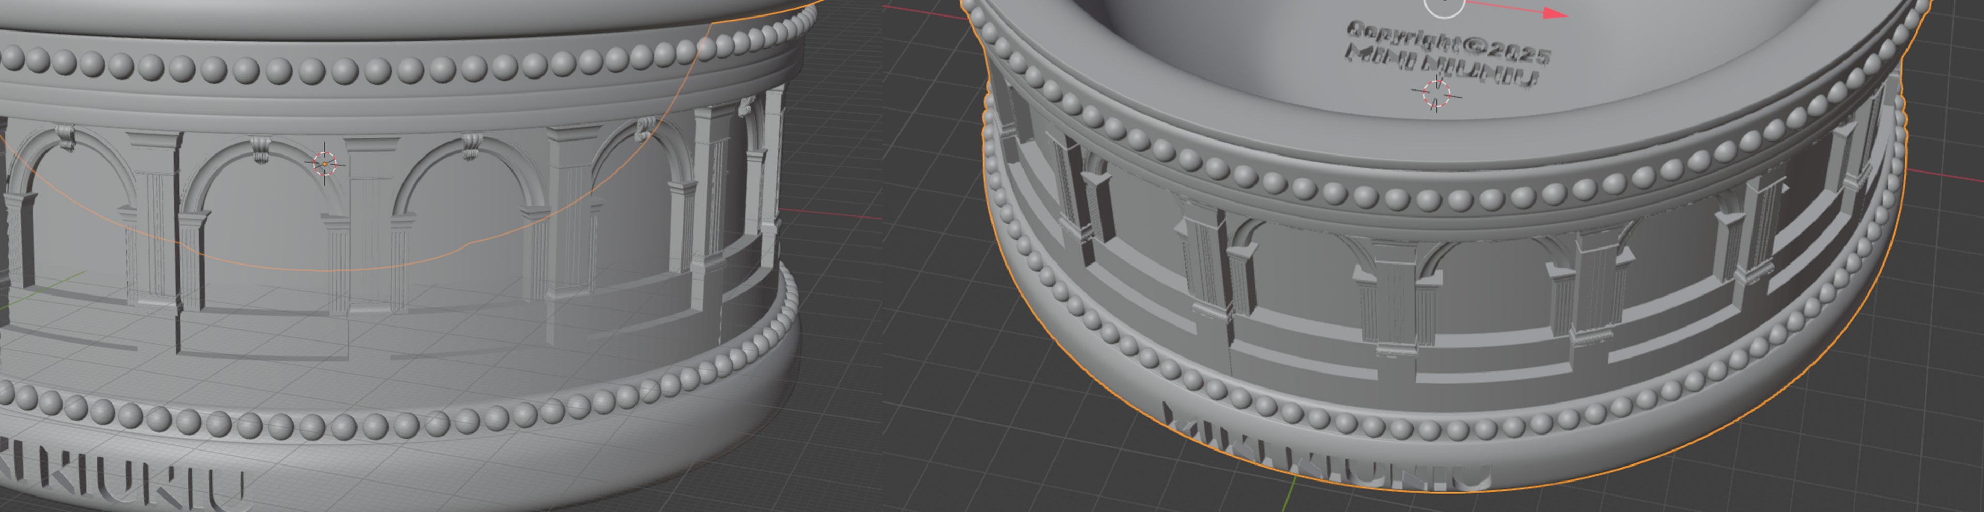This screenshot has height=512, width=1984.
Task: Click the empty grid floor between the models
Action: point(886,347)
